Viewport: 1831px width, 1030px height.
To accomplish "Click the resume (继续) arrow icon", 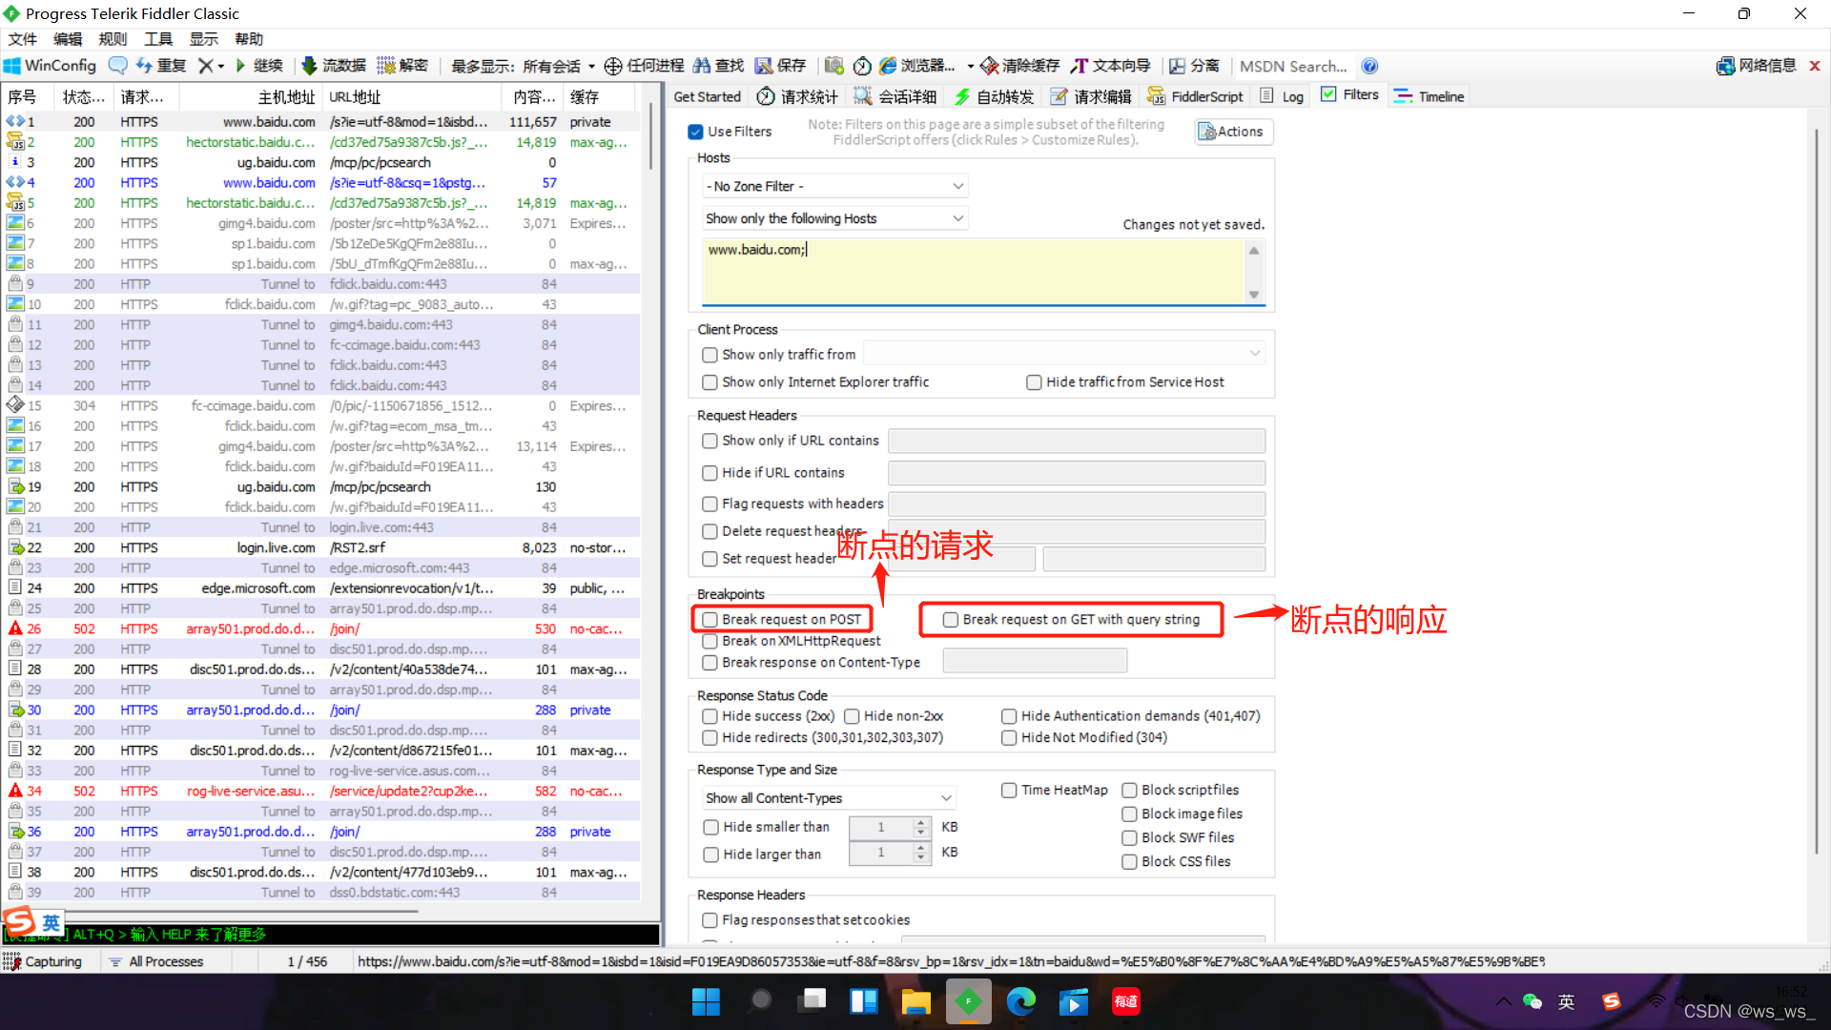I will 240,66.
